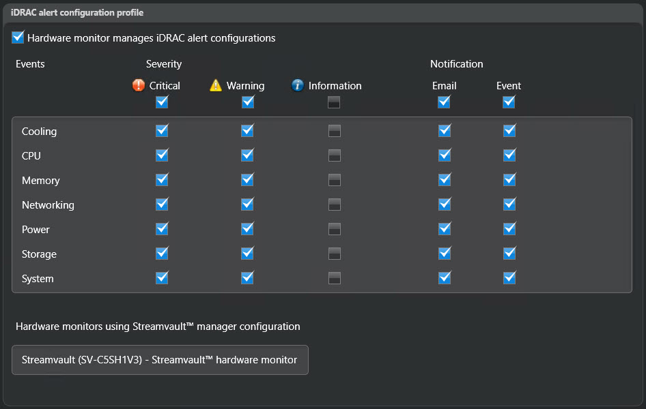Click the red Critical severity icon
Screen dimensions: 646x409
(x=138, y=85)
